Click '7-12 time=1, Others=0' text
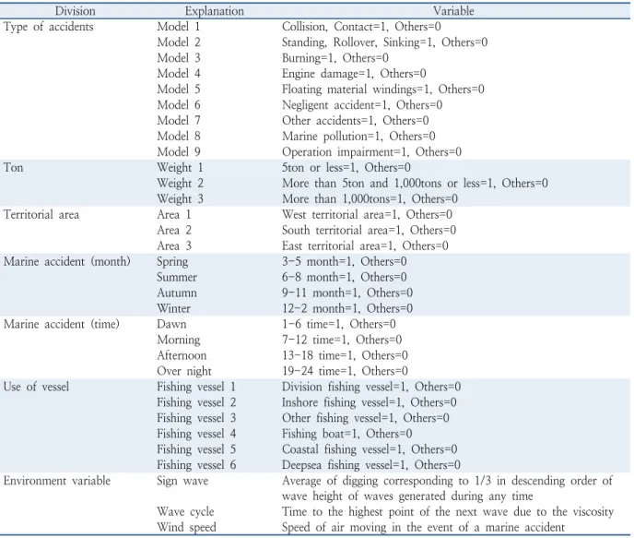This screenshot has height=538, width=634. coord(342,340)
